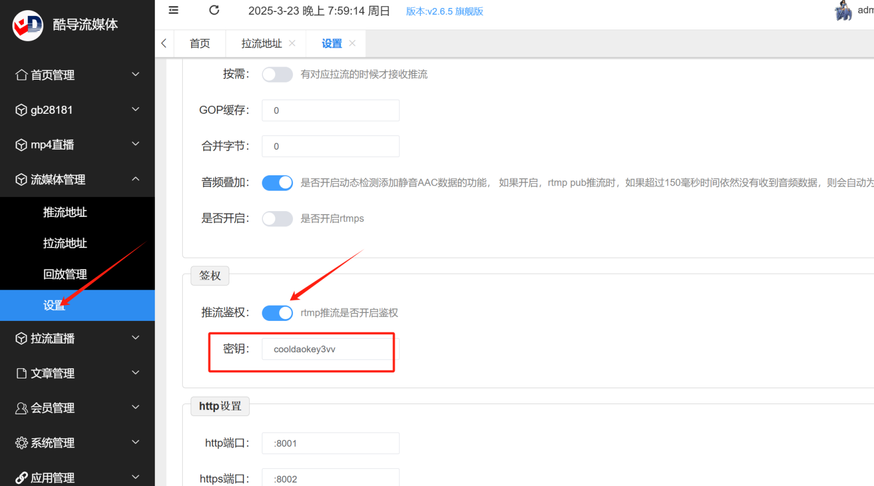The image size is (874, 486).
Task: Click the admin avatar icon
Action: [843, 11]
